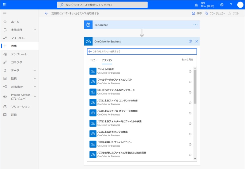Screen dimensions: 245x169
Task: Open Process Advisor (プレビュー) in sidebar
Action: point(21,97)
